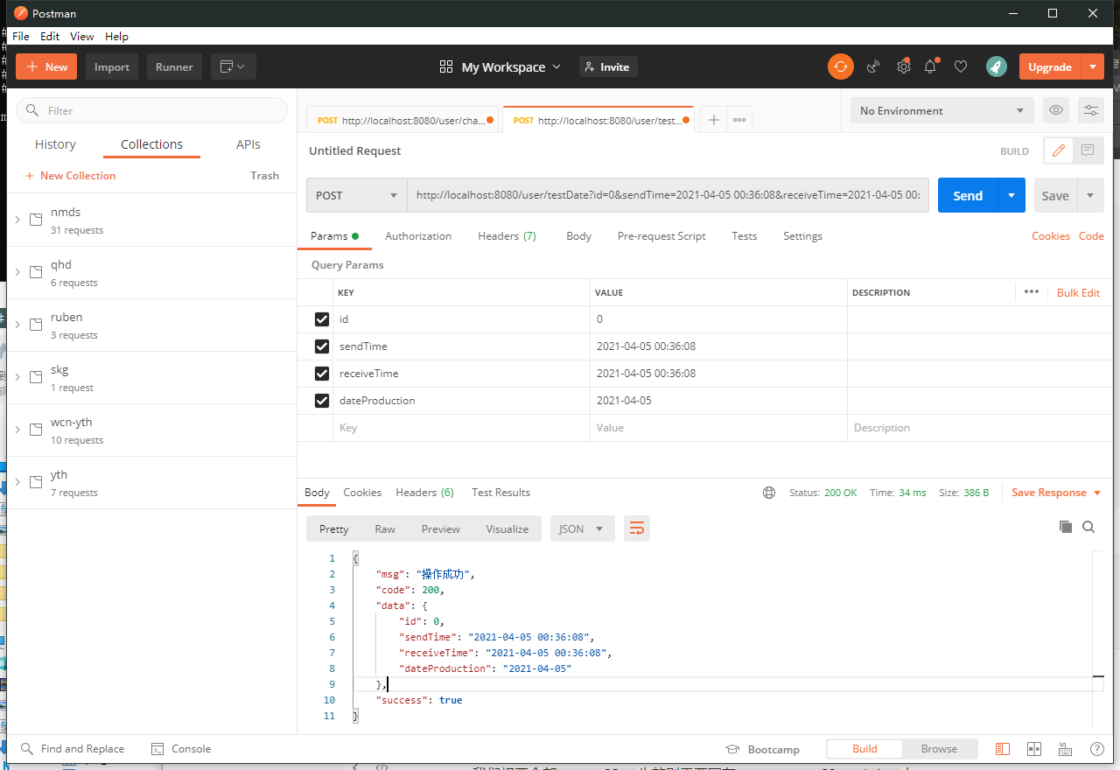
Task: Click the Upgrade button
Action: (x=1050, y=66)
